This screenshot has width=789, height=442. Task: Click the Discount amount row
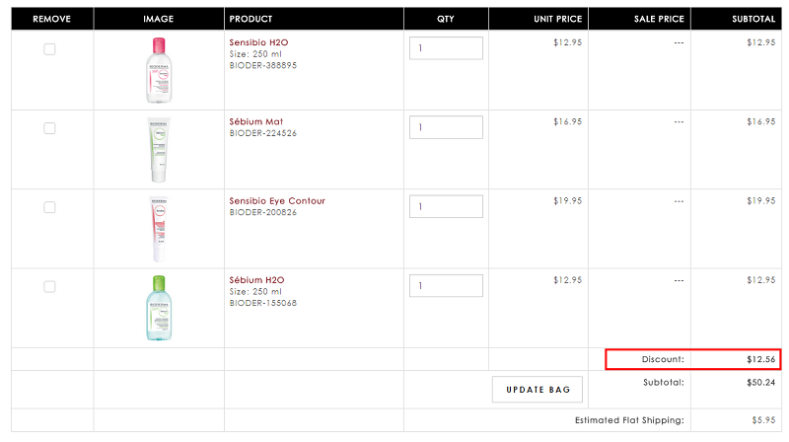click(693, 359)
